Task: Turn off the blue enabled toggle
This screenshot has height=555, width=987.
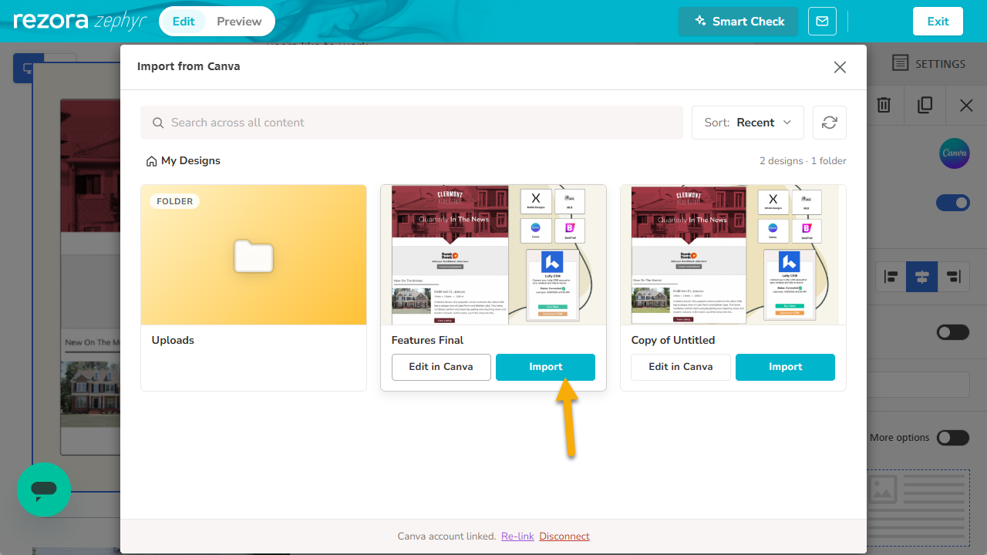Action: [x=953, y=203]
